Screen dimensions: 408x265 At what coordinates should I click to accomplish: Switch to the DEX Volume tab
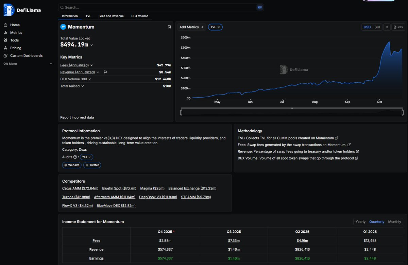point(140,16)
